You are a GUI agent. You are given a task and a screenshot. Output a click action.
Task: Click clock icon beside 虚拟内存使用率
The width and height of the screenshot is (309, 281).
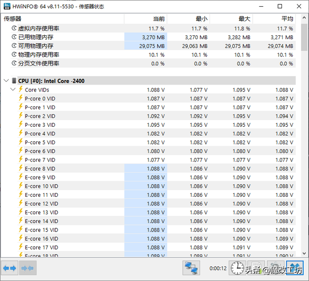pyautogui.click(x=14, y=28)
